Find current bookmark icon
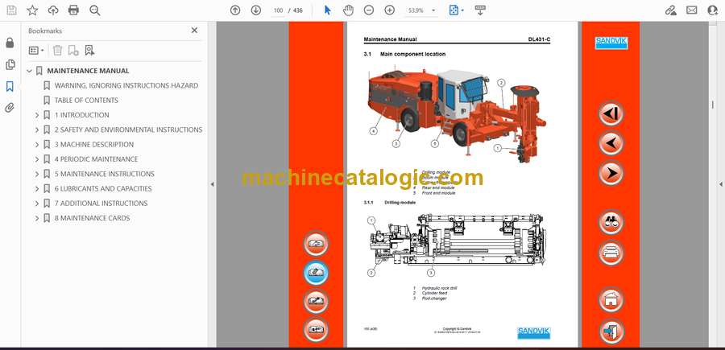The height and width of the screenshot is (350, 725). point(89,51)
